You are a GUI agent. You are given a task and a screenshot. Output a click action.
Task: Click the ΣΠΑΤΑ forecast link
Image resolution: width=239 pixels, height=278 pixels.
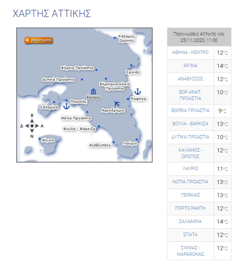click(x=190, y=235)
